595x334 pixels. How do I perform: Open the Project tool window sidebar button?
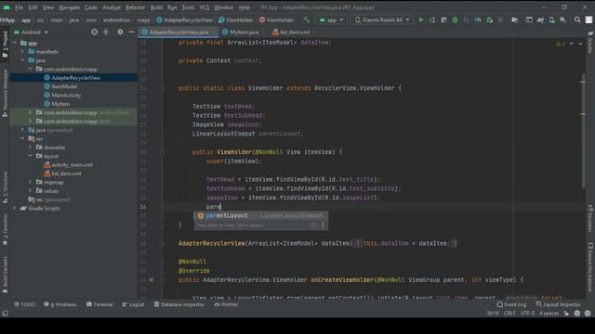point(5,45)
